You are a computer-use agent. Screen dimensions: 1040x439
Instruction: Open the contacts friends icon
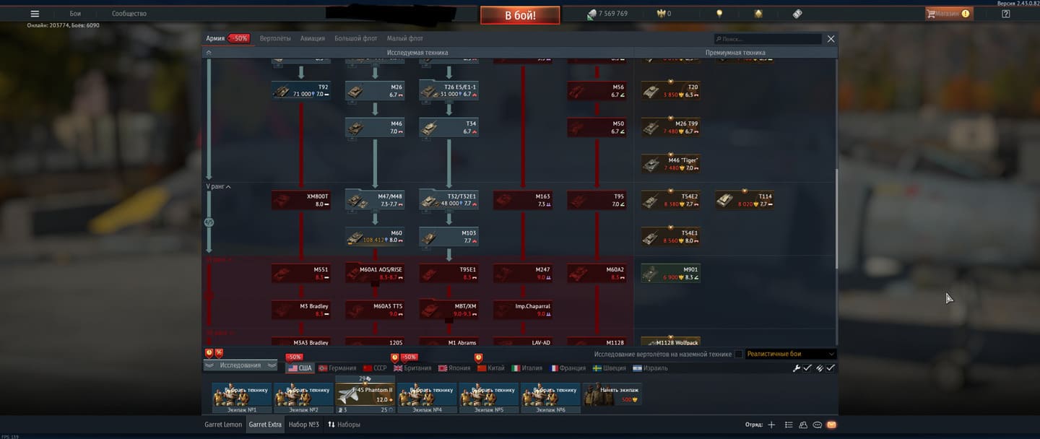[802, 425]
